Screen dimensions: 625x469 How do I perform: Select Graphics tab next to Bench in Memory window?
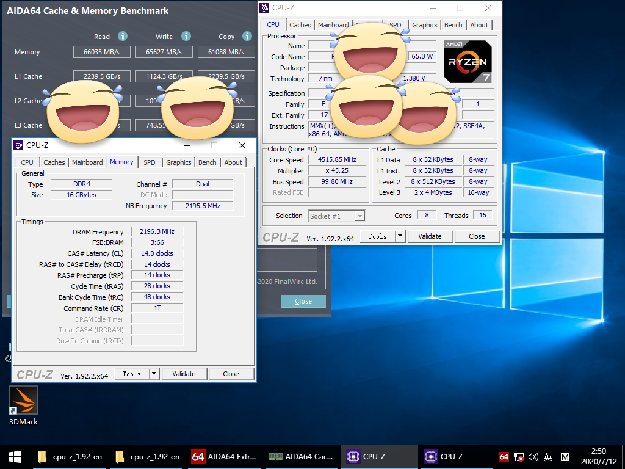[179, 162]
